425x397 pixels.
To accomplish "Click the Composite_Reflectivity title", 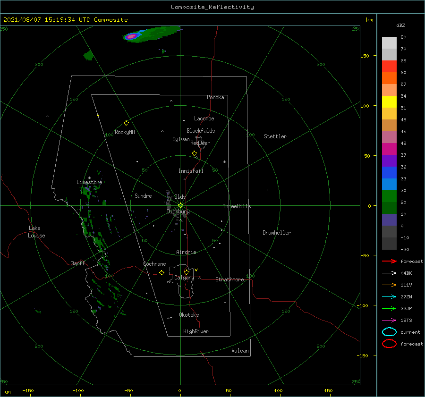I will [x=212, y=7].
